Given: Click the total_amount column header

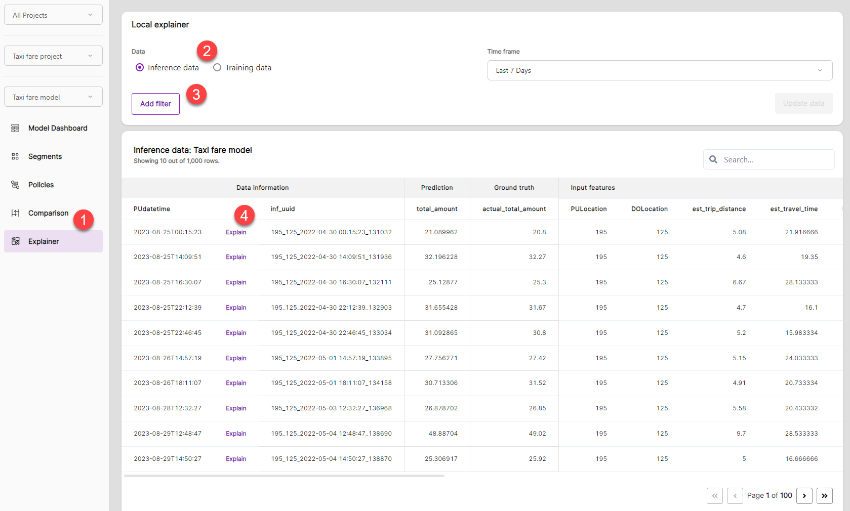Looking at the screenshot, I should pos(437,209).
